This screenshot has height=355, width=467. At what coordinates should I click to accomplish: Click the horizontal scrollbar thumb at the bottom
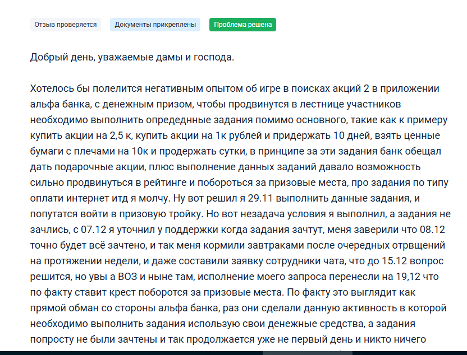(308, 353)
